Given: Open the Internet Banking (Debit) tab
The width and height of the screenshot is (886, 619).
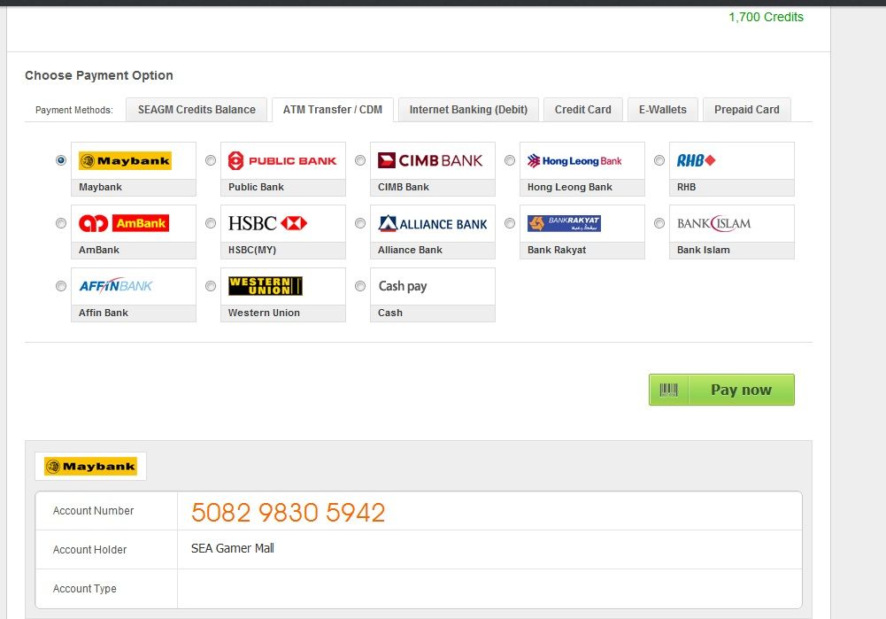Looking at the screenshot, I should point(468,110).
